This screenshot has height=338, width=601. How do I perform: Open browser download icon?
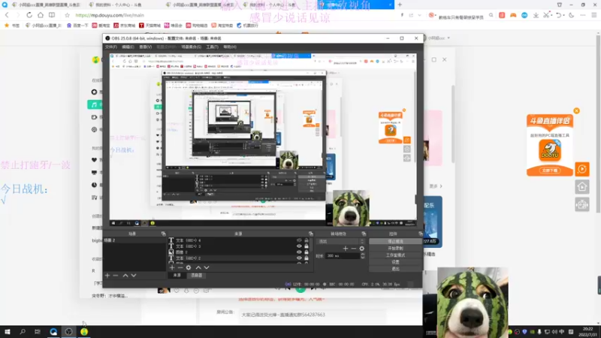[536, 15]
